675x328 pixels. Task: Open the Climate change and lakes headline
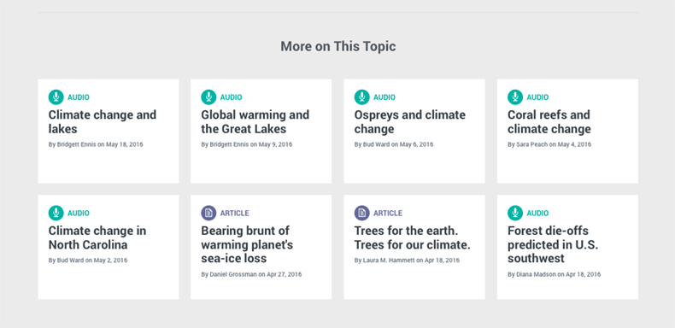102,122
